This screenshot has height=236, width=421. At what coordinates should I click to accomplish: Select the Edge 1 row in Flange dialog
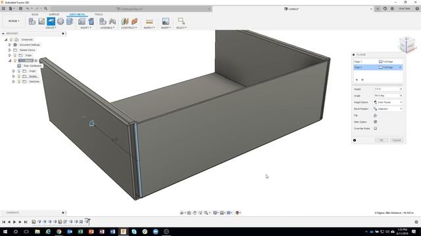(x=378, y=62)
